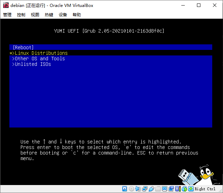The height and width of the screenshot is (193, 223).
Task: Click the VirtualBox debian VM title icon
Action: pos(6,6)
